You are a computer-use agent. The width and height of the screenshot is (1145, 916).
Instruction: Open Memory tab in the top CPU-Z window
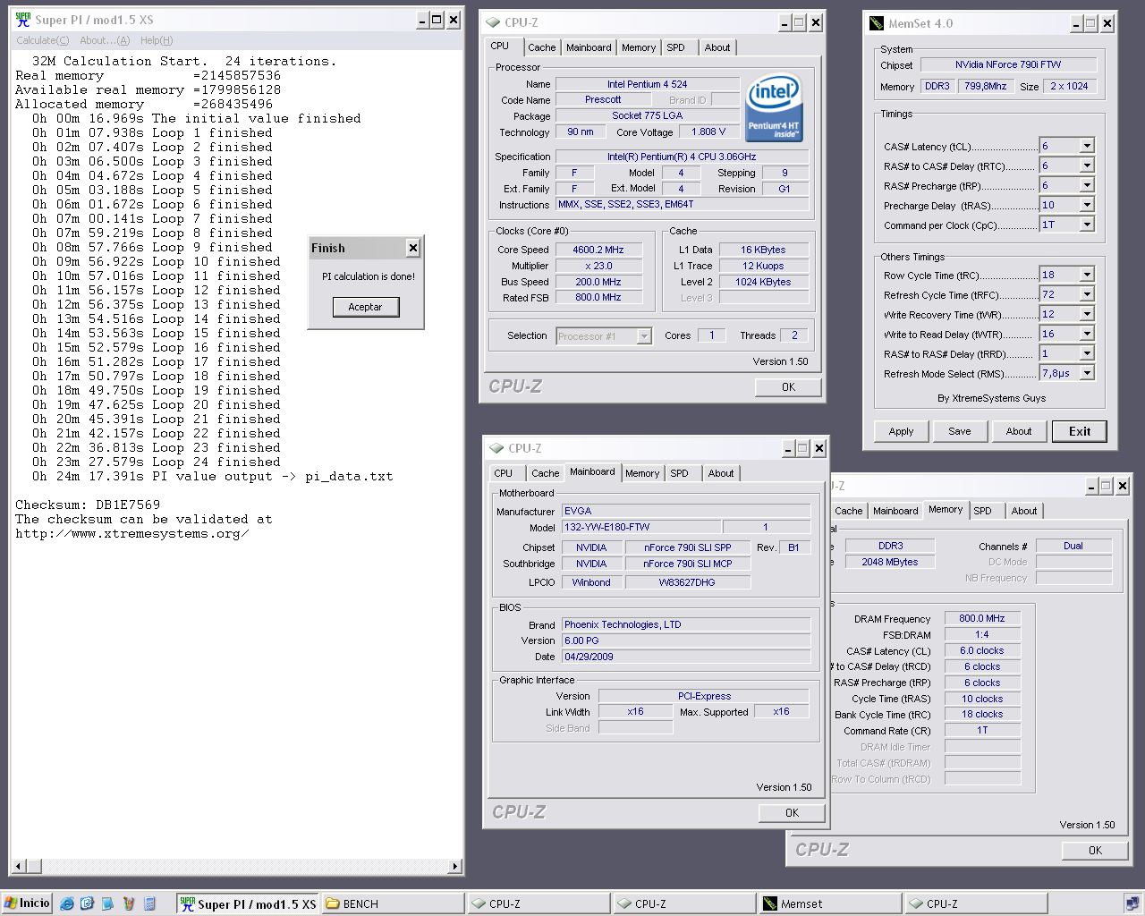pyautogui.click(x=639, y=47)
